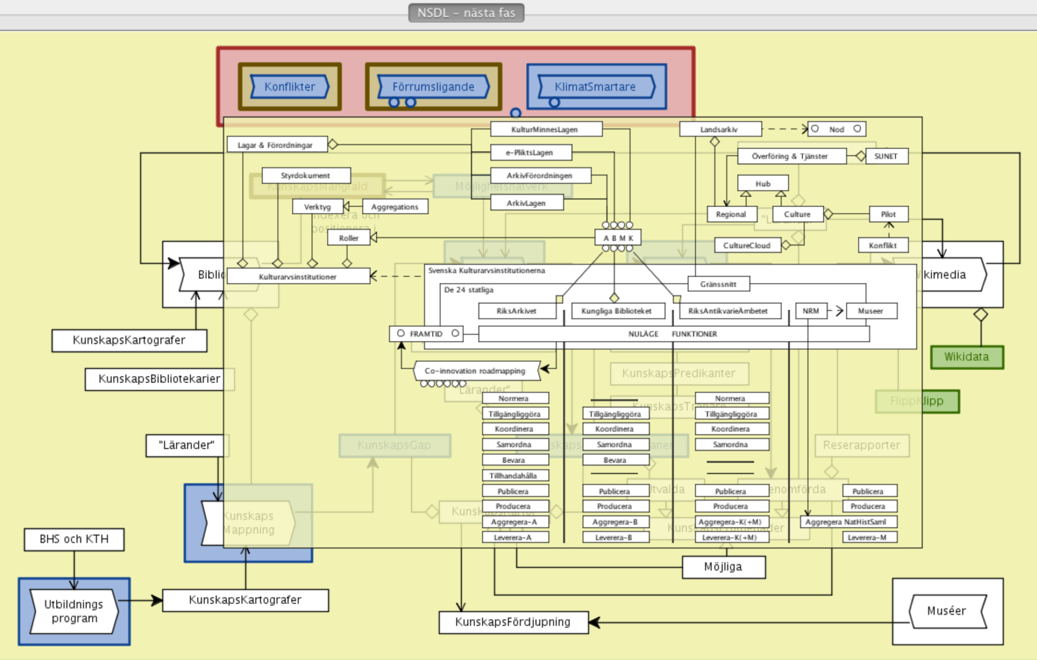Viewport: 1037px width, 660px height.
Task: Select the Co-innovation roadmapping node
Action: pos(475,371)
